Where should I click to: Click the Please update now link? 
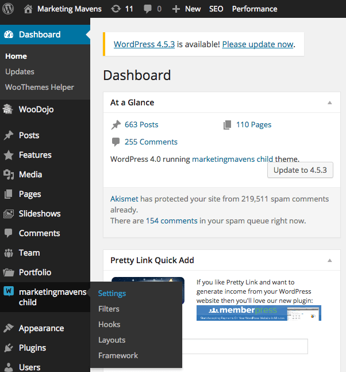tap(257, 44)
